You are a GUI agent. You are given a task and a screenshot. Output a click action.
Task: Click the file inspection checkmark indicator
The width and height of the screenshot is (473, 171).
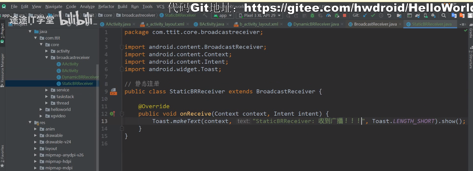point(465,31)
